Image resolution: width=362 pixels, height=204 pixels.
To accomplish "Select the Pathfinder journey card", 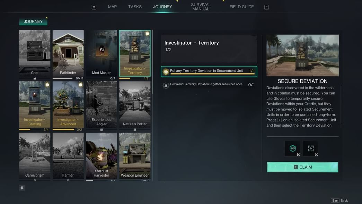I will click(x=68, y=53).
